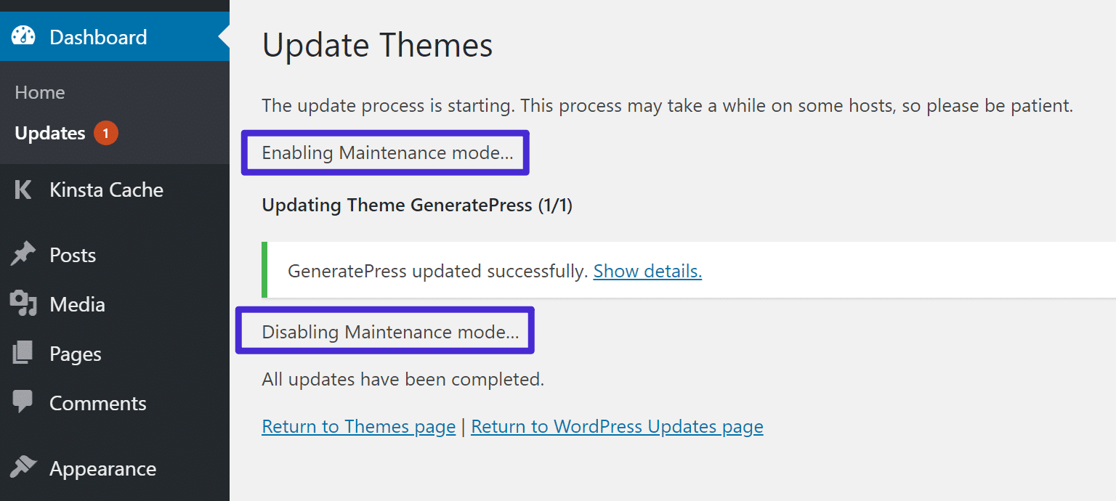Open Comments using the speech bubble icon
Screen dimensions: 1116x501
pos(24,402)
